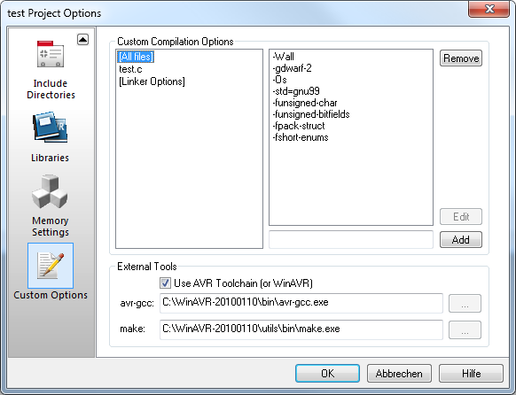
Task: Cancel with the Abbrechen button
Action: click(399, 374)
